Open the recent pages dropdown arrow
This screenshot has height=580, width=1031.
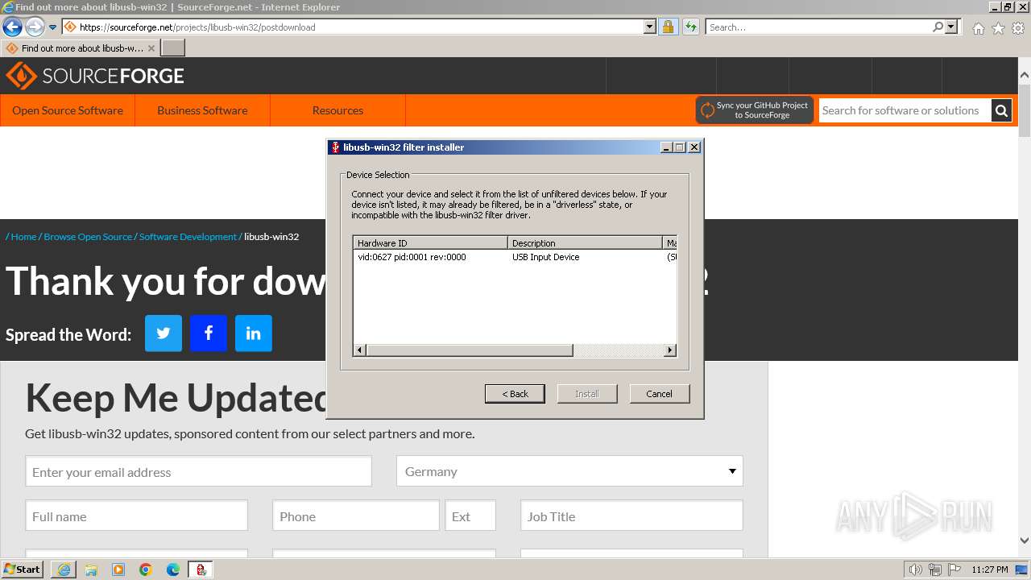click(x=53, y=27)
